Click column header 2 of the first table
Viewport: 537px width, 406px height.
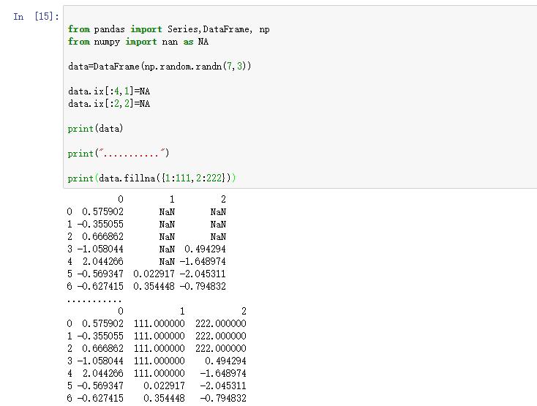223,199
